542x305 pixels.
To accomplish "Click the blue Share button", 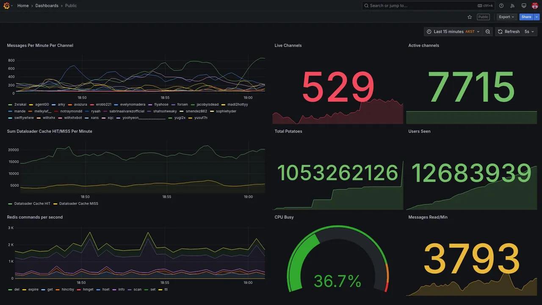I will 526,17.
